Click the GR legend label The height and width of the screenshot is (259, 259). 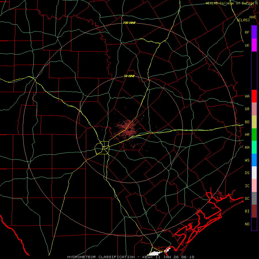tap(247, 109)
